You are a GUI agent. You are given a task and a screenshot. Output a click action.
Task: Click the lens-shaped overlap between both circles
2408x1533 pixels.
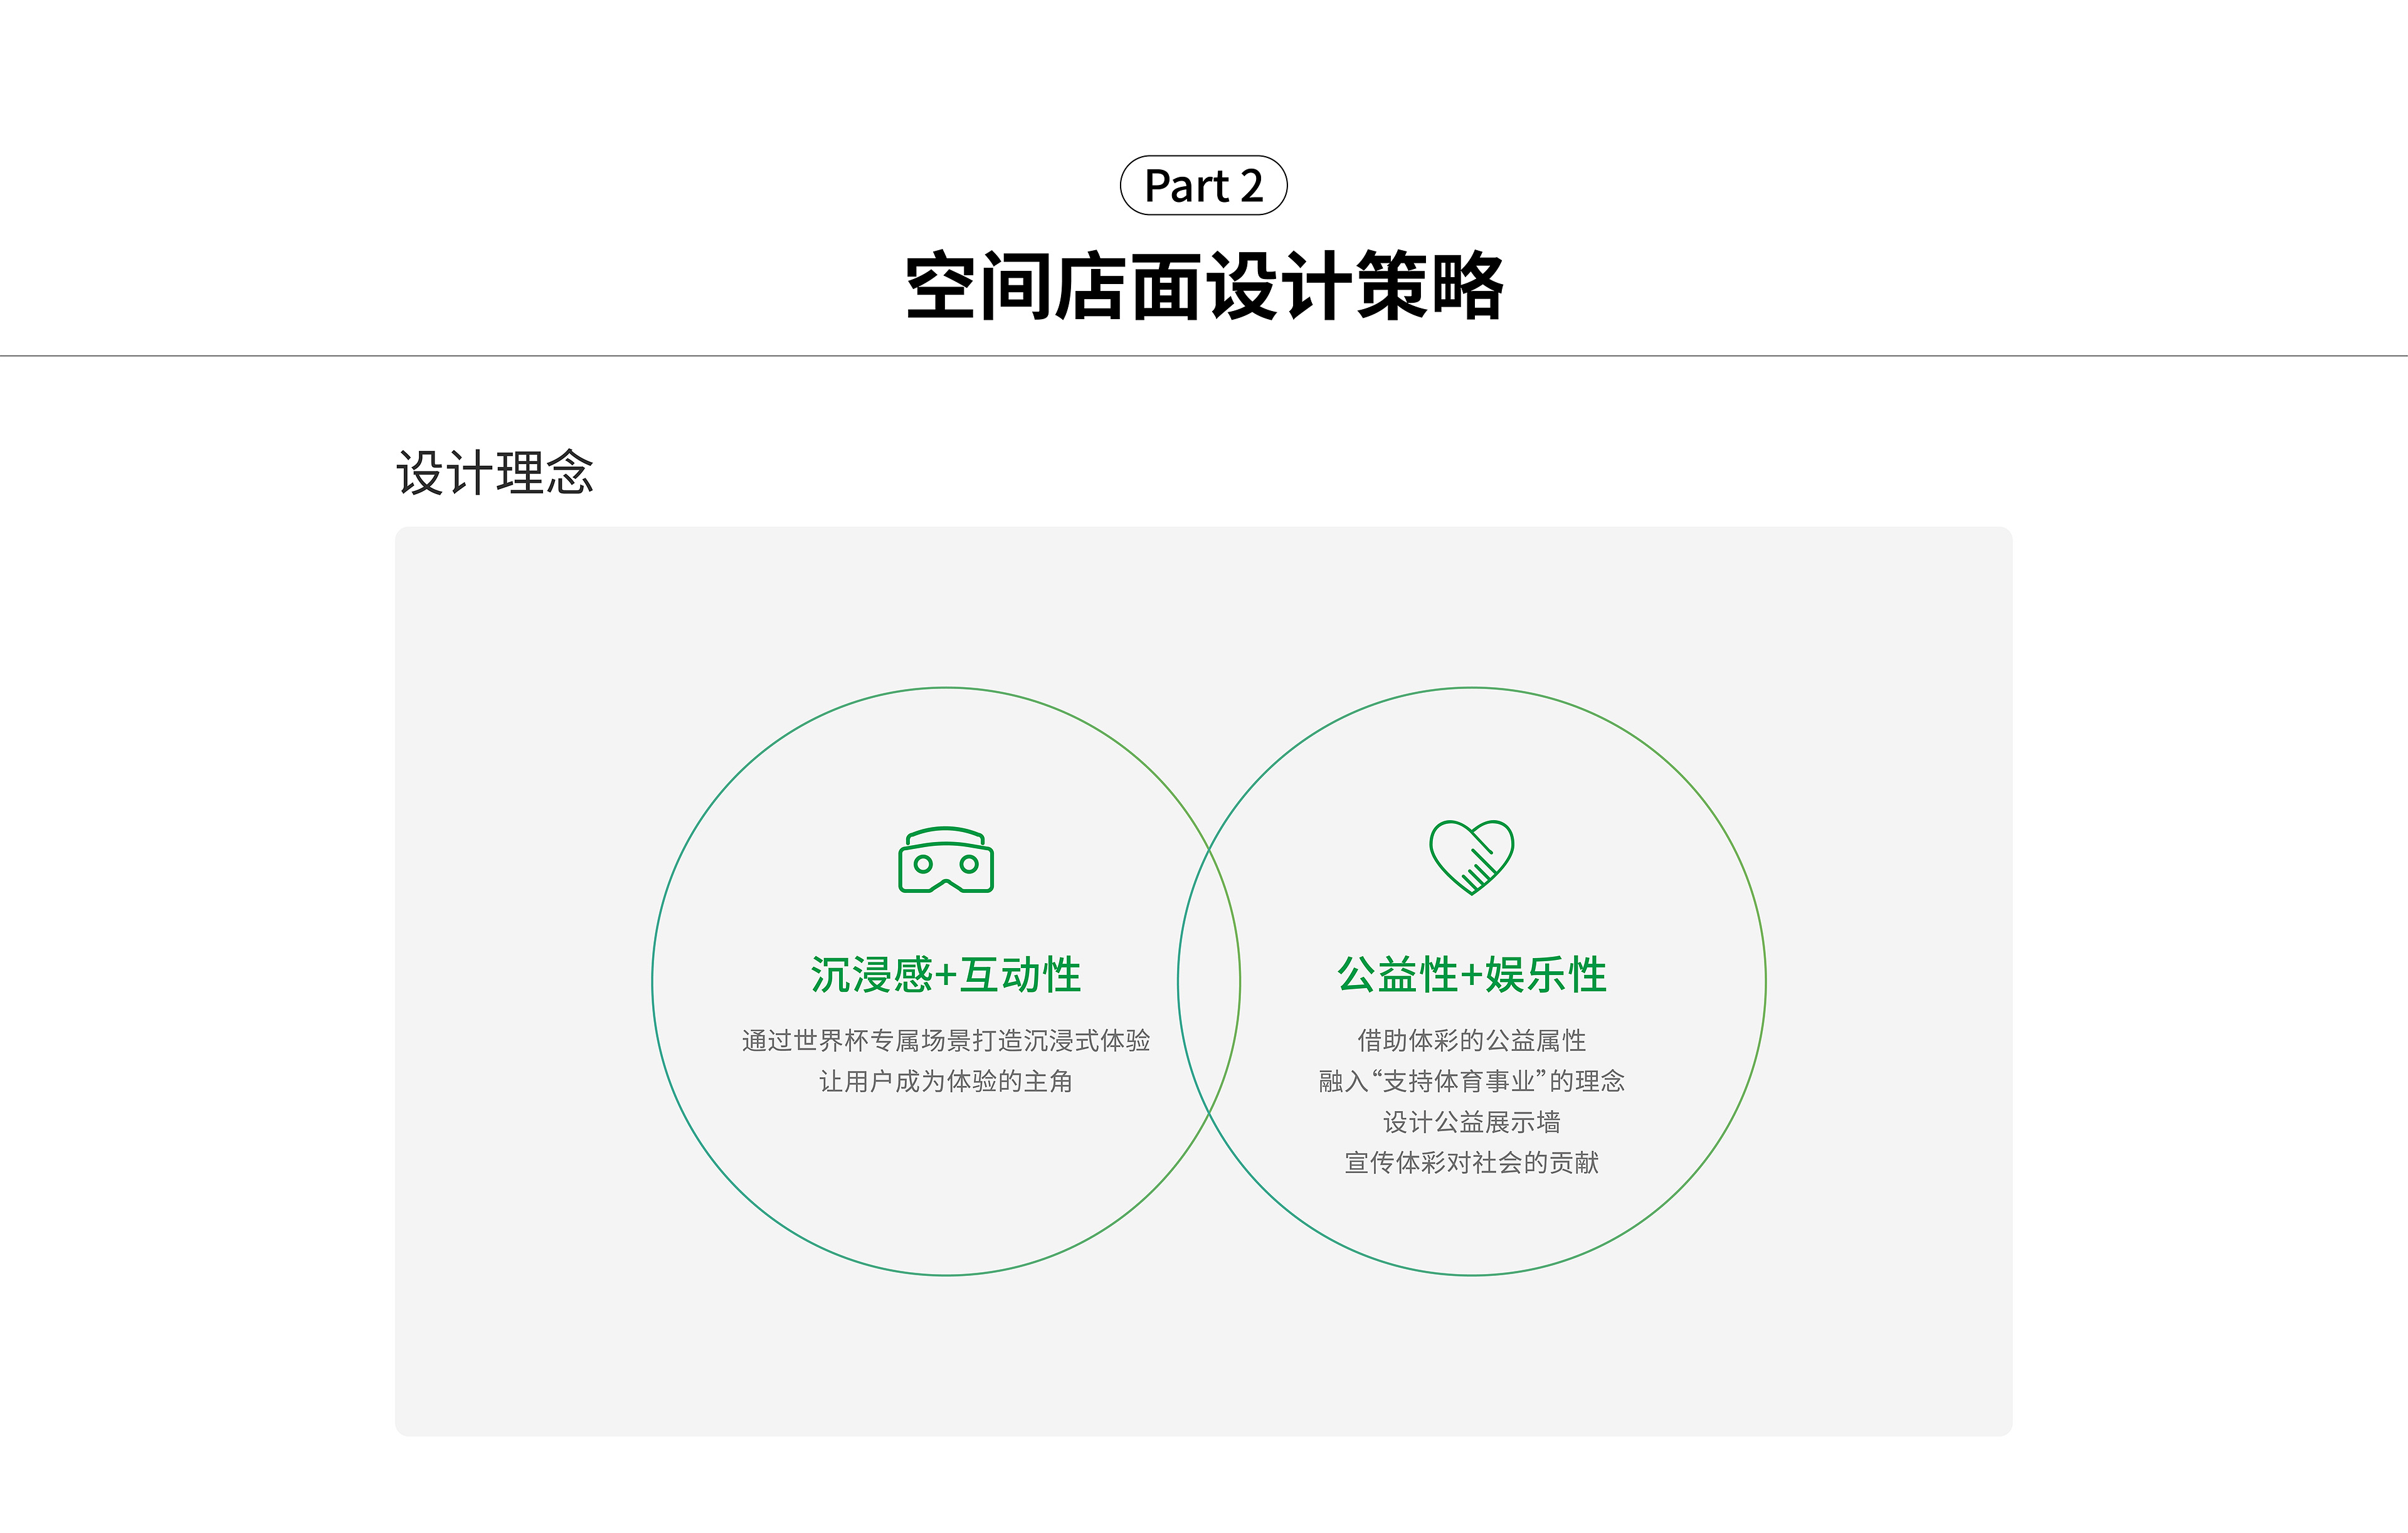[1209, 981]
